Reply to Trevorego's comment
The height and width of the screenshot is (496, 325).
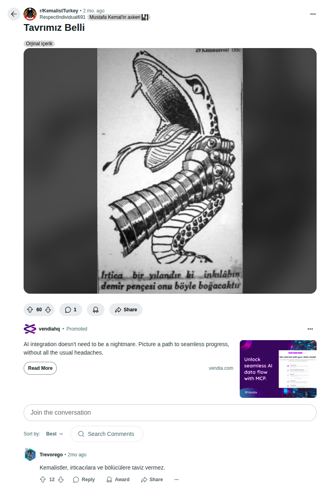tap(84, 480)
